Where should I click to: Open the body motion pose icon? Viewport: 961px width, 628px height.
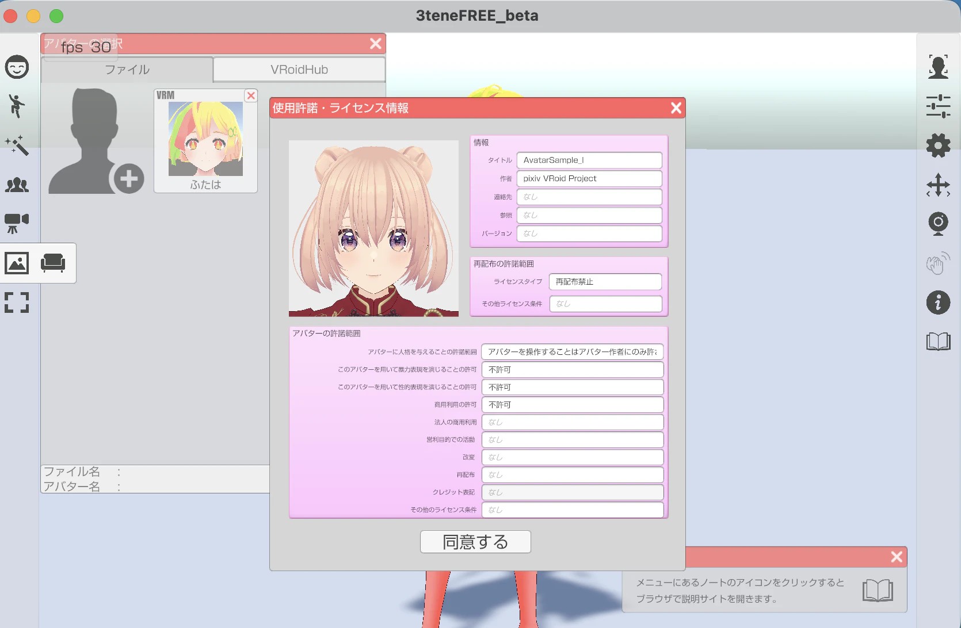point(17,106)
